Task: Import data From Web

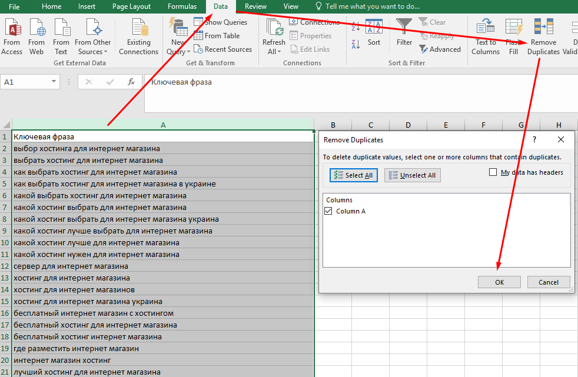Action: tap(36, 37)
